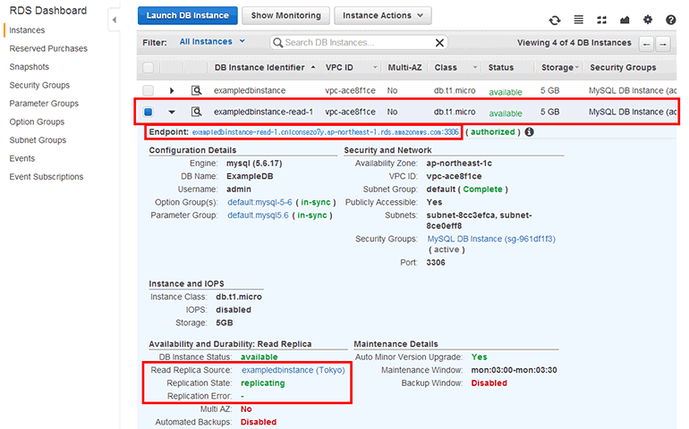
Task: Switch to list view icon
Action: tap(578, 20)
